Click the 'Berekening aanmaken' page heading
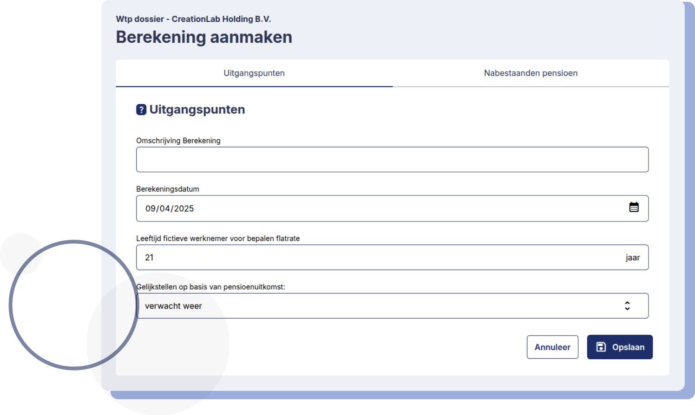695x415 pixels. coord(204,37)
